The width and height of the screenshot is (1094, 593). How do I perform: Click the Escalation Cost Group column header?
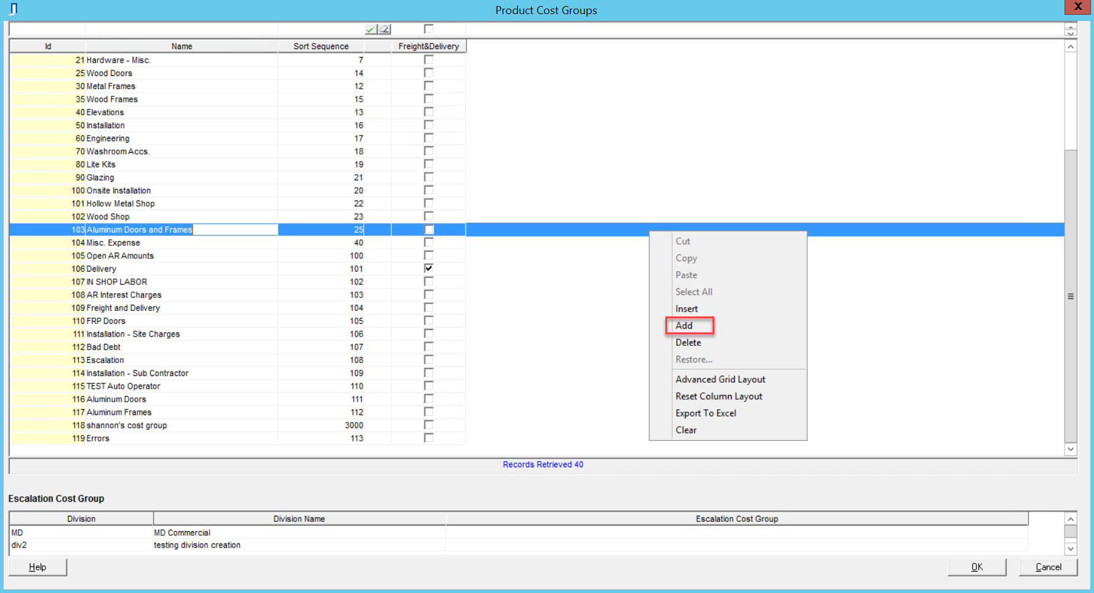(x=736, y=519)
